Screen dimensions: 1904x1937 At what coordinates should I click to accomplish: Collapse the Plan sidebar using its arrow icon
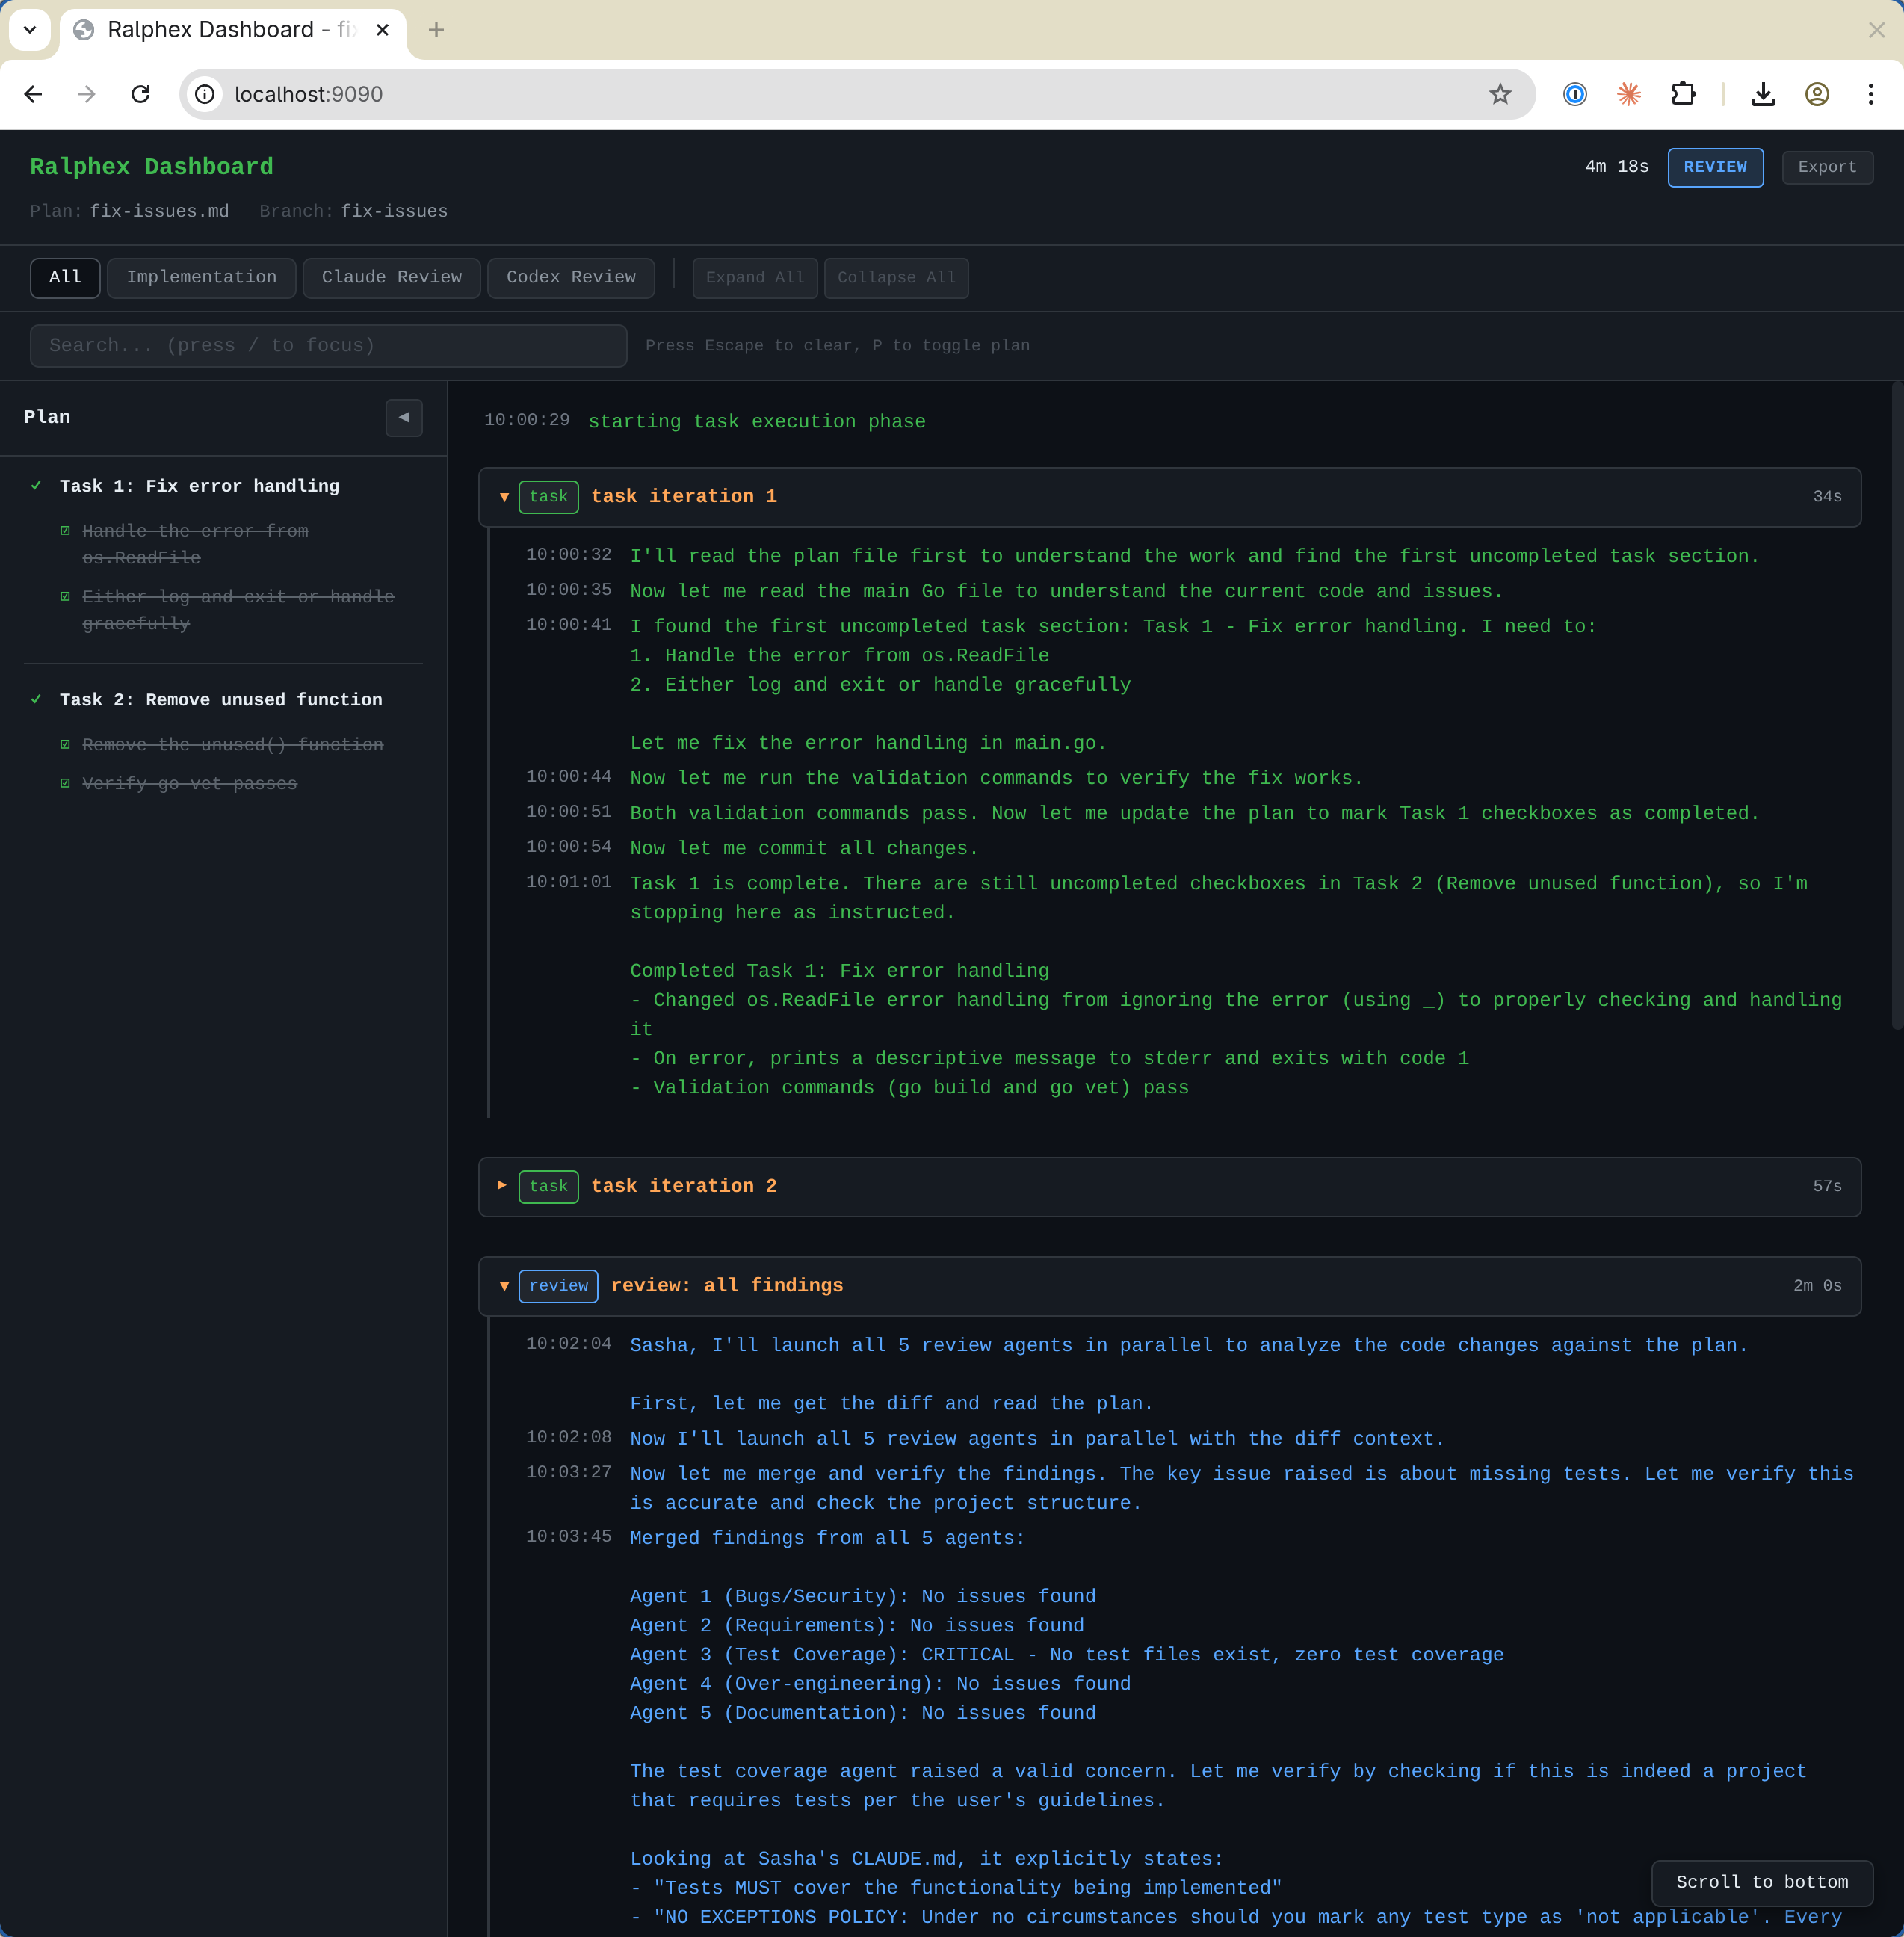[x=404, y=418]
